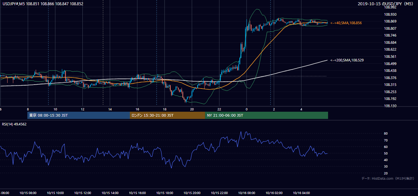Click the 10/16 00:00 time label
The width and height of the screenshot is (418, 196).
coord(247,193)
